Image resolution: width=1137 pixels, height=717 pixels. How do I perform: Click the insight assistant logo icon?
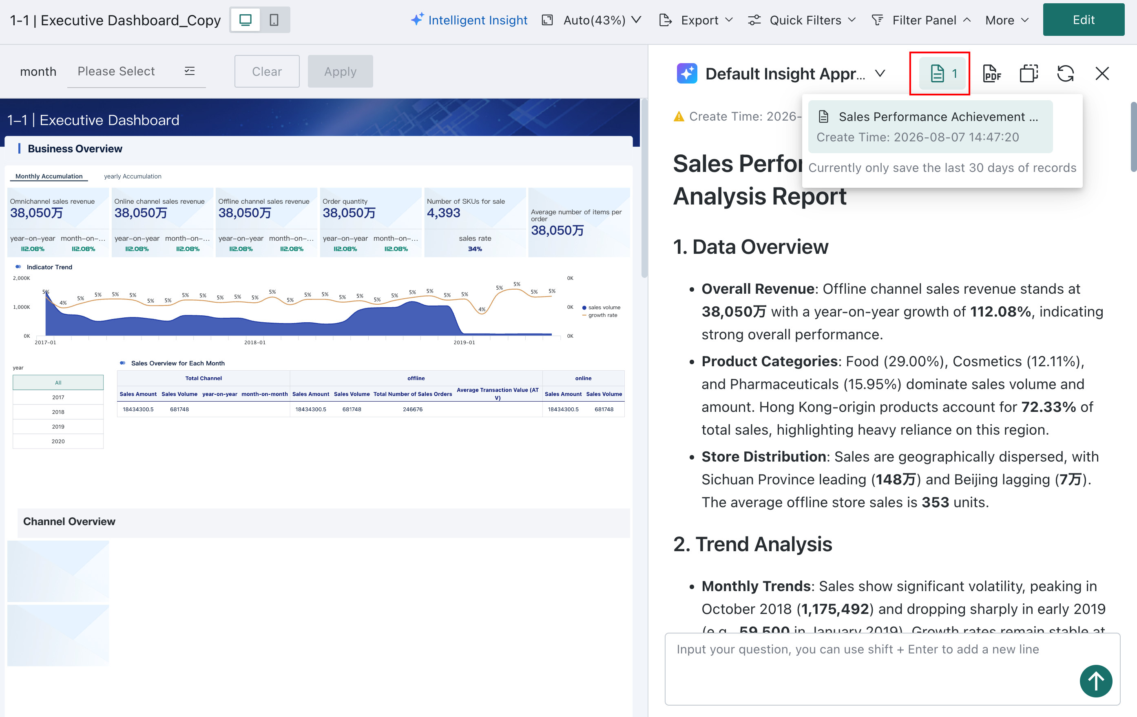[x=686, y=73]
